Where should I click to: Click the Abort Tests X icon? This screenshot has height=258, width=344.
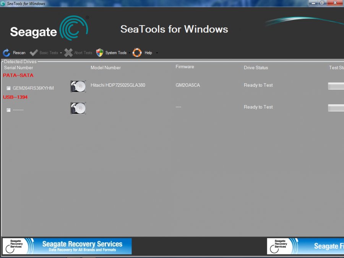[68, 53]
